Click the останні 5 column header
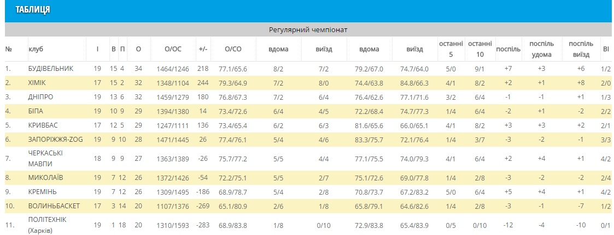Image resolution: width=614 pixels, height=235 pixels. [x=451, y=49]
